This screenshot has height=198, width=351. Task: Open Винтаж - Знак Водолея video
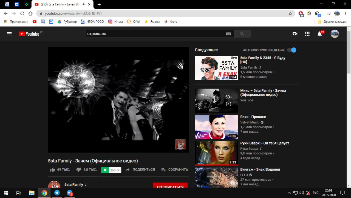tap(260, 169)
